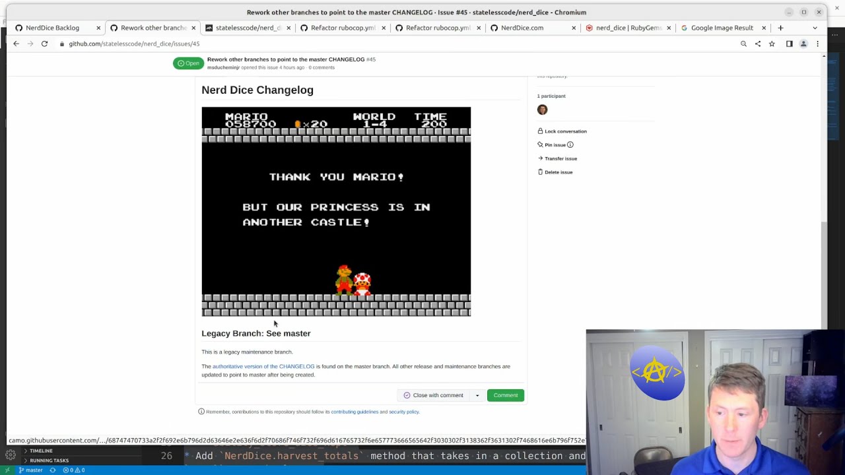Click the info icon beside the contributions reminder
This screenshot has width=845, height=475.
pos(201,412)
